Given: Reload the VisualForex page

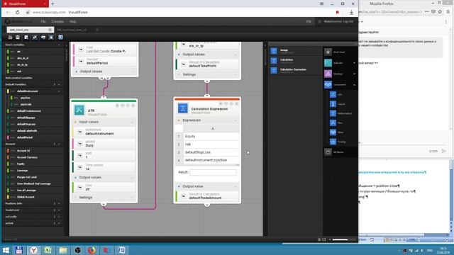Looking at the screenshot, I should pos(17,13).
